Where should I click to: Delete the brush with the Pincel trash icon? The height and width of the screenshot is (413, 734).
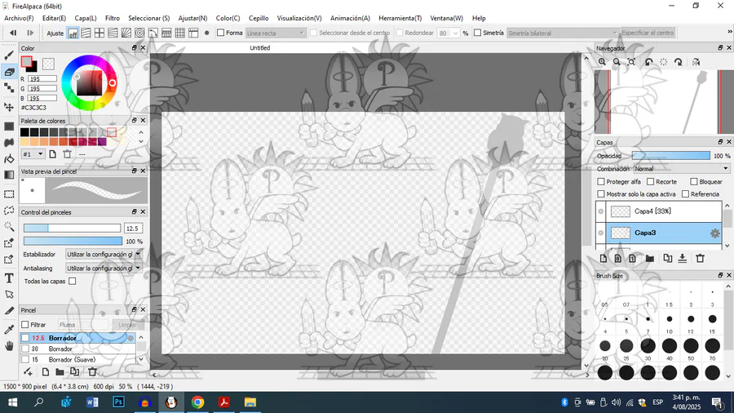tap(92, 372)
